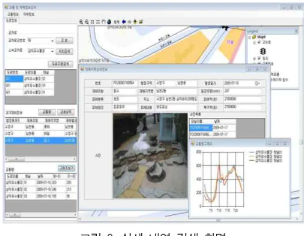Open the first menu bar item
Image resolution: width=304 pixels, height=236 pixels.
click(x=13, y=15)
